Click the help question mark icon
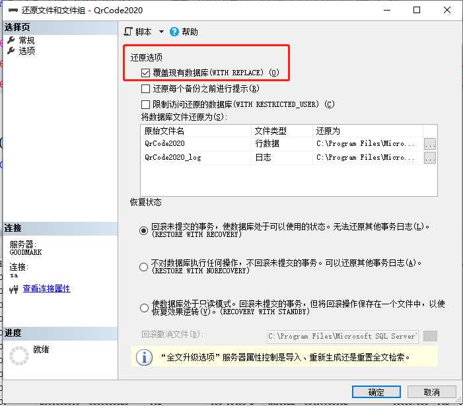Image resolution: width=463 pixels, height=406 pixels. 174,32
